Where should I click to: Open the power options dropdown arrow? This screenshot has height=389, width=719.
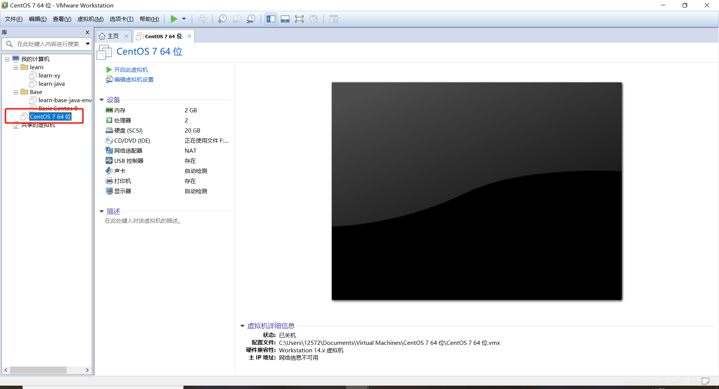[x=184, y=19]
